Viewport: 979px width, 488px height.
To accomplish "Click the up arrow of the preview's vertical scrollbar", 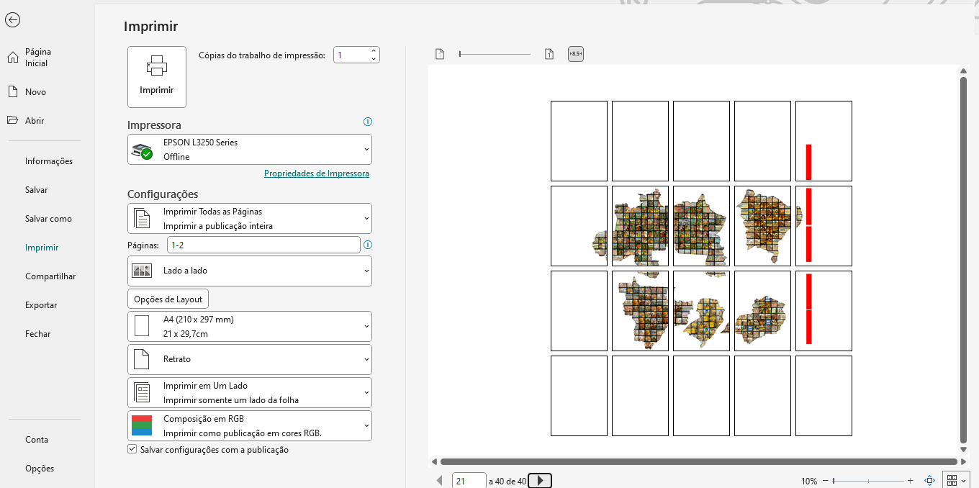I will (963, 71).
